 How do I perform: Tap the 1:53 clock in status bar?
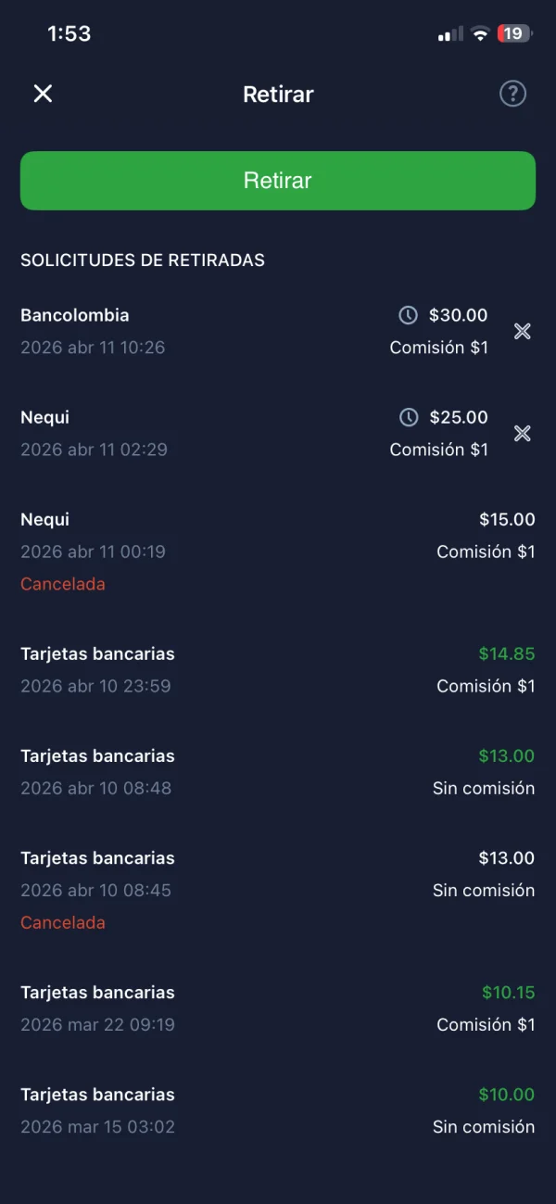(69, 34)
